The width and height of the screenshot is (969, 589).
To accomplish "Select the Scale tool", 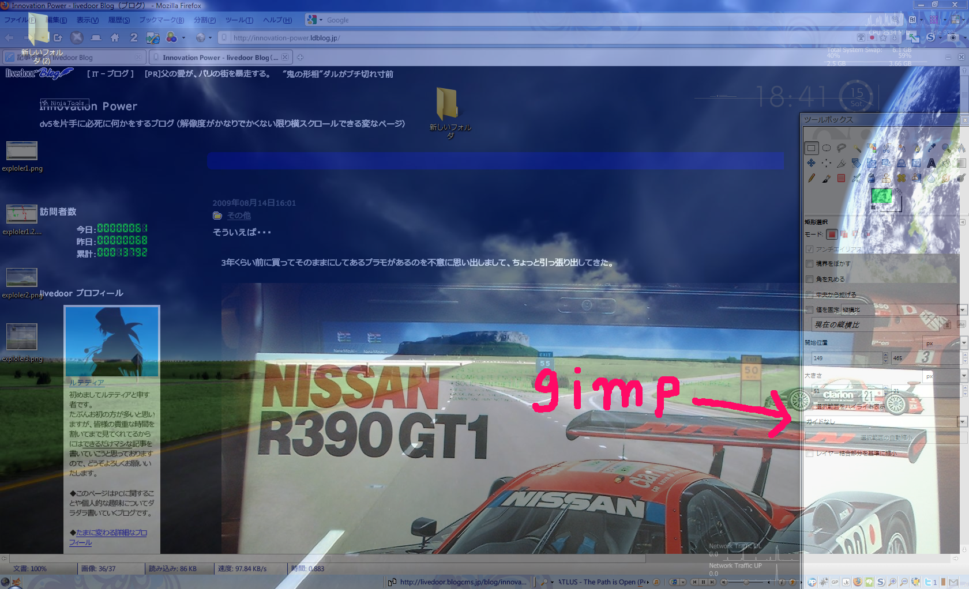I will (872, 163).
